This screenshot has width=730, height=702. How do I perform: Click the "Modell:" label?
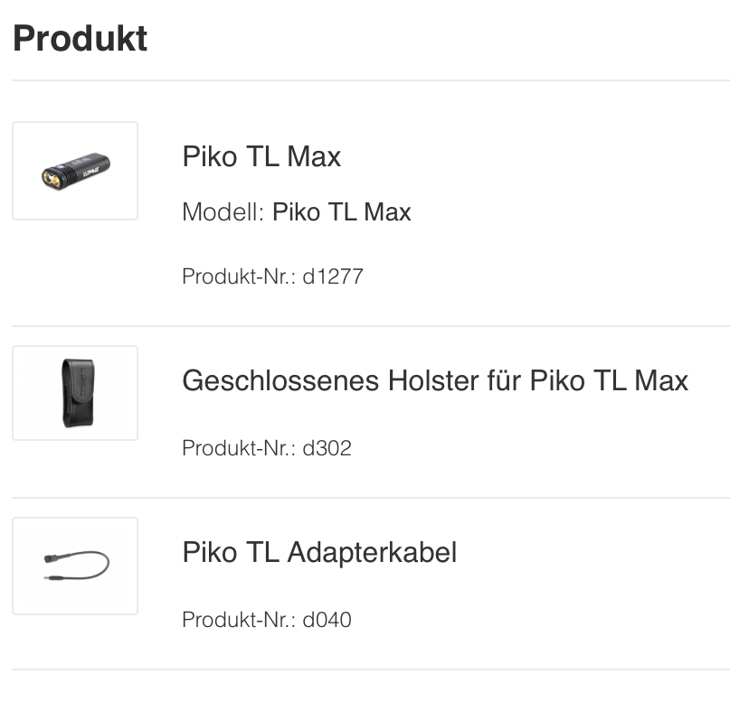(223, 212)
